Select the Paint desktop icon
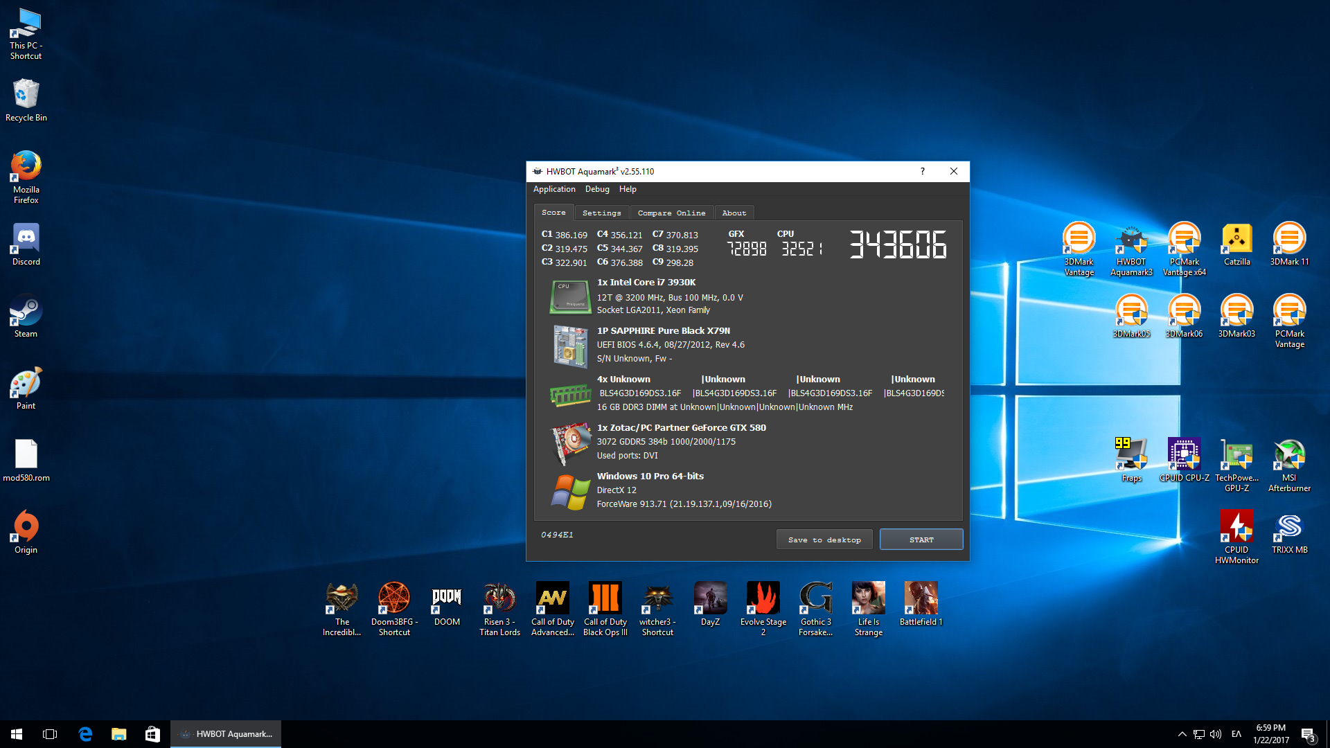 (26, 389)
